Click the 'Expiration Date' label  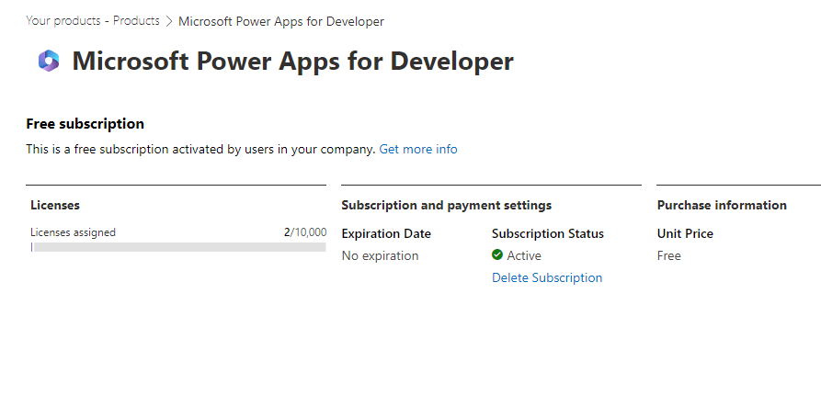coord(386,233)
